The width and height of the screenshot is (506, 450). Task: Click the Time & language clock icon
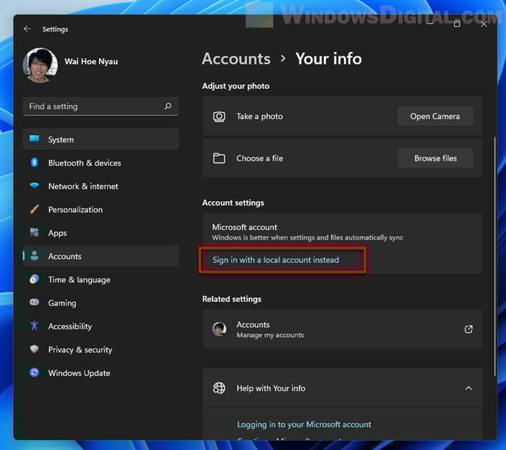pyautogui.click(x=34, y=279)
